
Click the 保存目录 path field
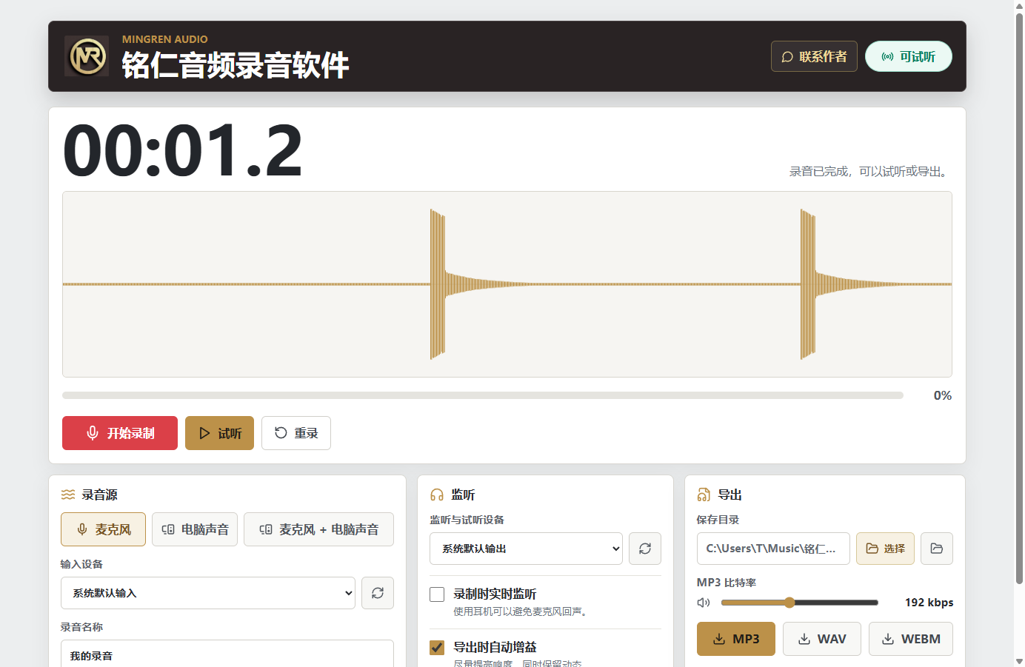coord(773,549)
